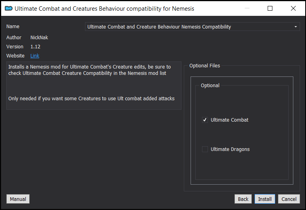Close the installer window
306x210 pixels.
(293, 8)
